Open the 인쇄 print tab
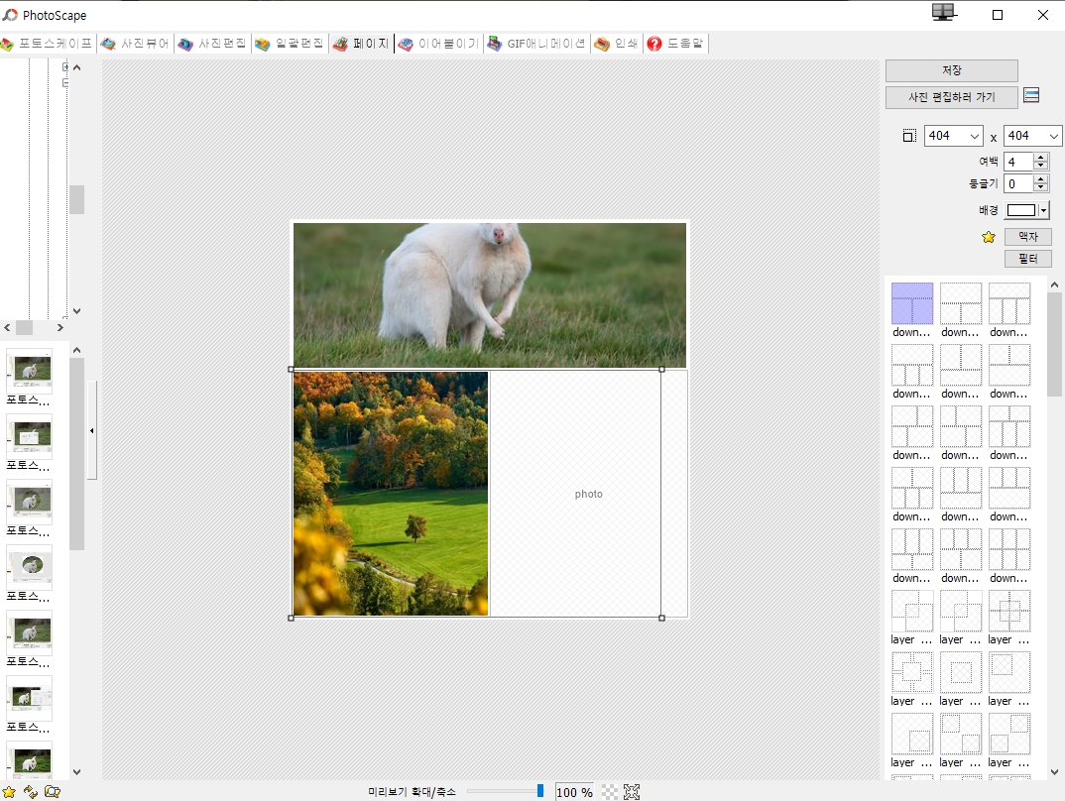 tap(616, 44)
